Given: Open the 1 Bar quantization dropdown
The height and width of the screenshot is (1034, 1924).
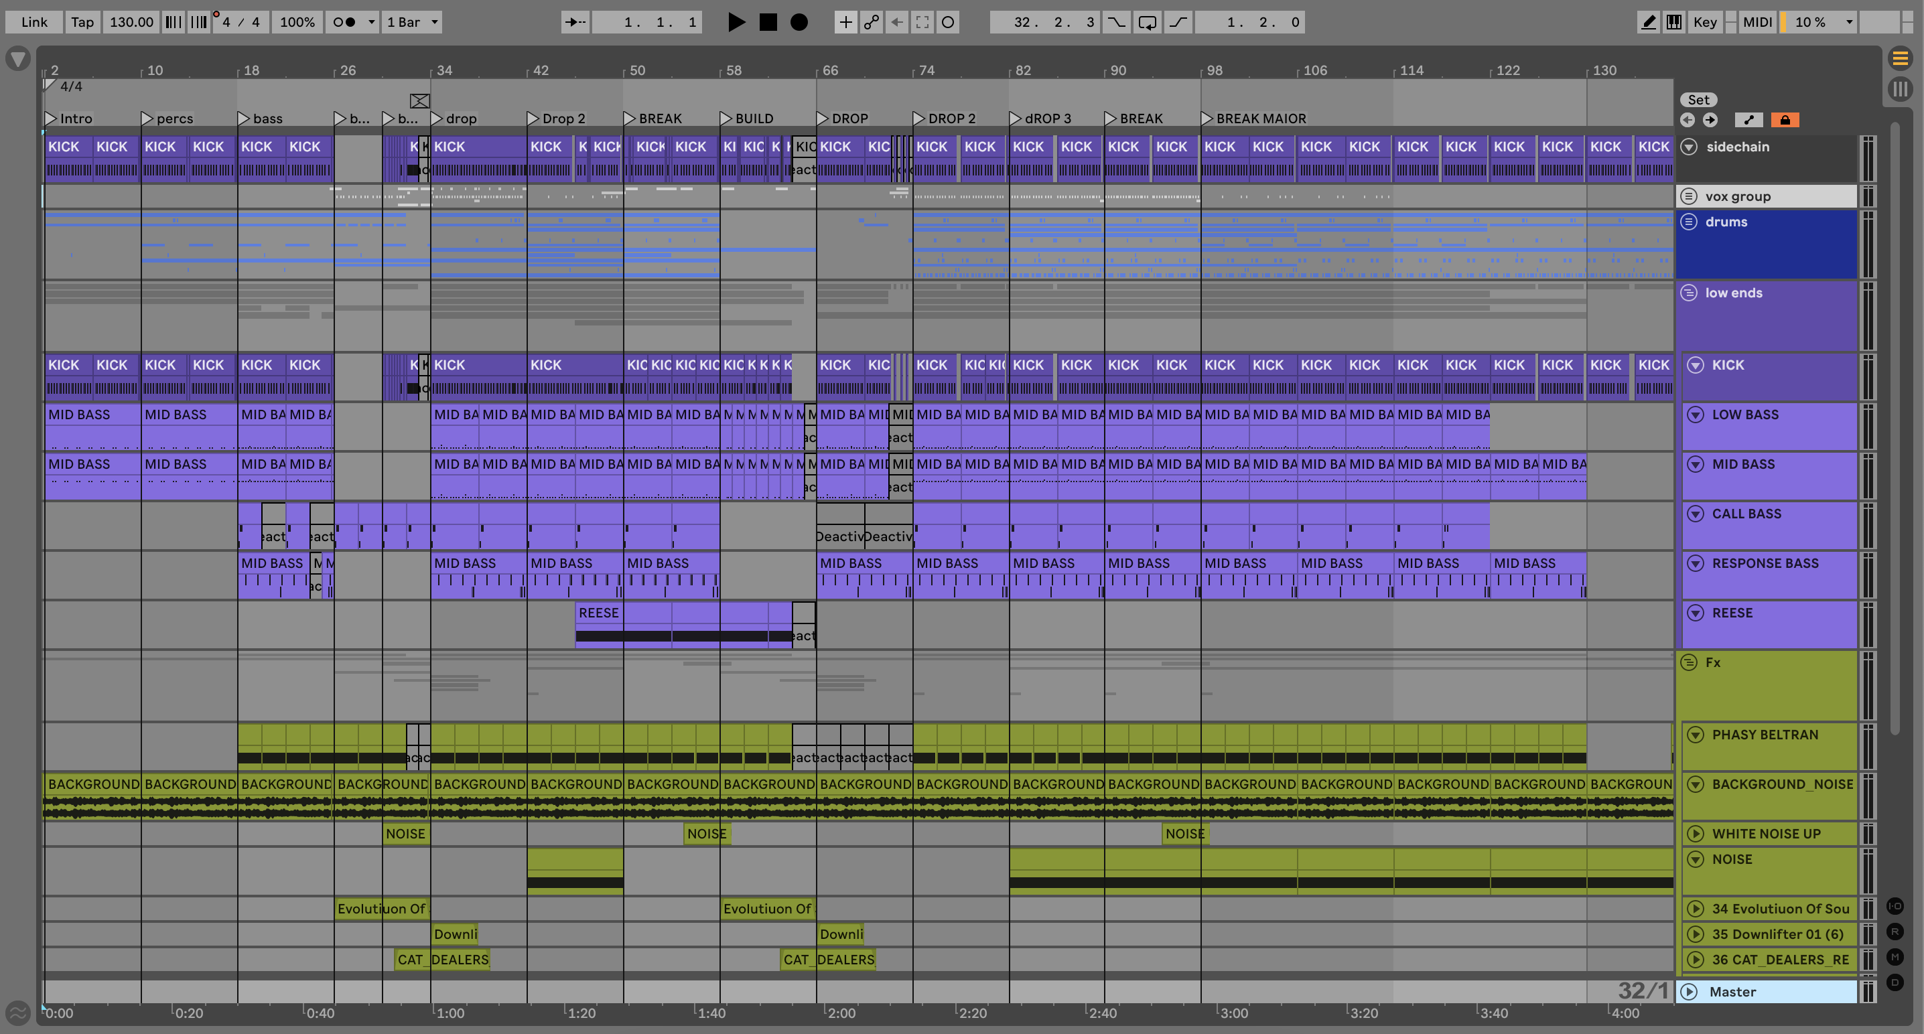Looking at the screenshot, I should [412, 22].
